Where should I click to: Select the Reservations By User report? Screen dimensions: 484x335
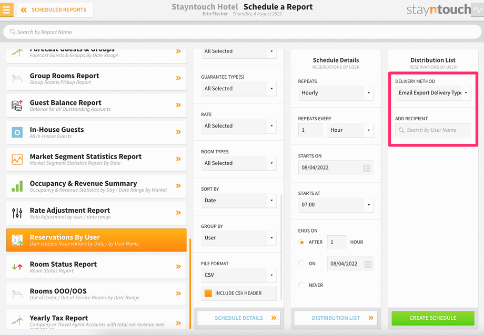click(96, 240)
